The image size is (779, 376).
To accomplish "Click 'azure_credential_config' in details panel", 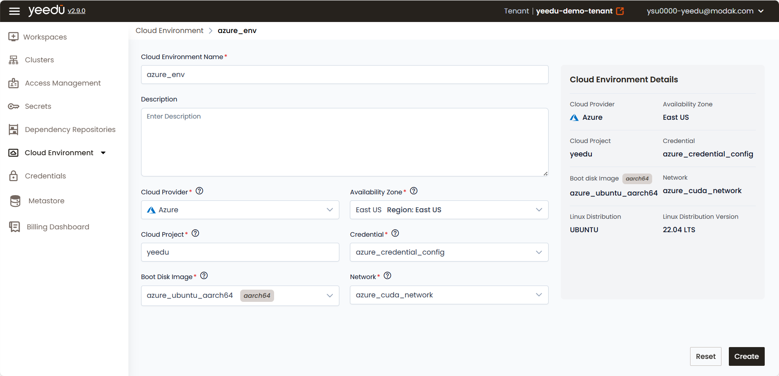I will 708,154.
